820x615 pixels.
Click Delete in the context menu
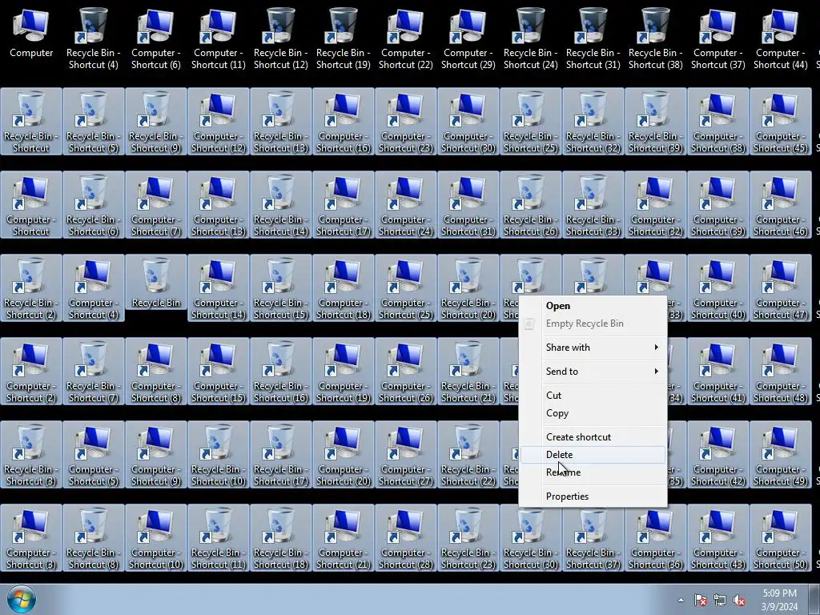tap(593, 455)
